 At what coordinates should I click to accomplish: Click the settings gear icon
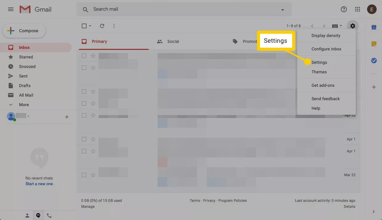[353, 26]
